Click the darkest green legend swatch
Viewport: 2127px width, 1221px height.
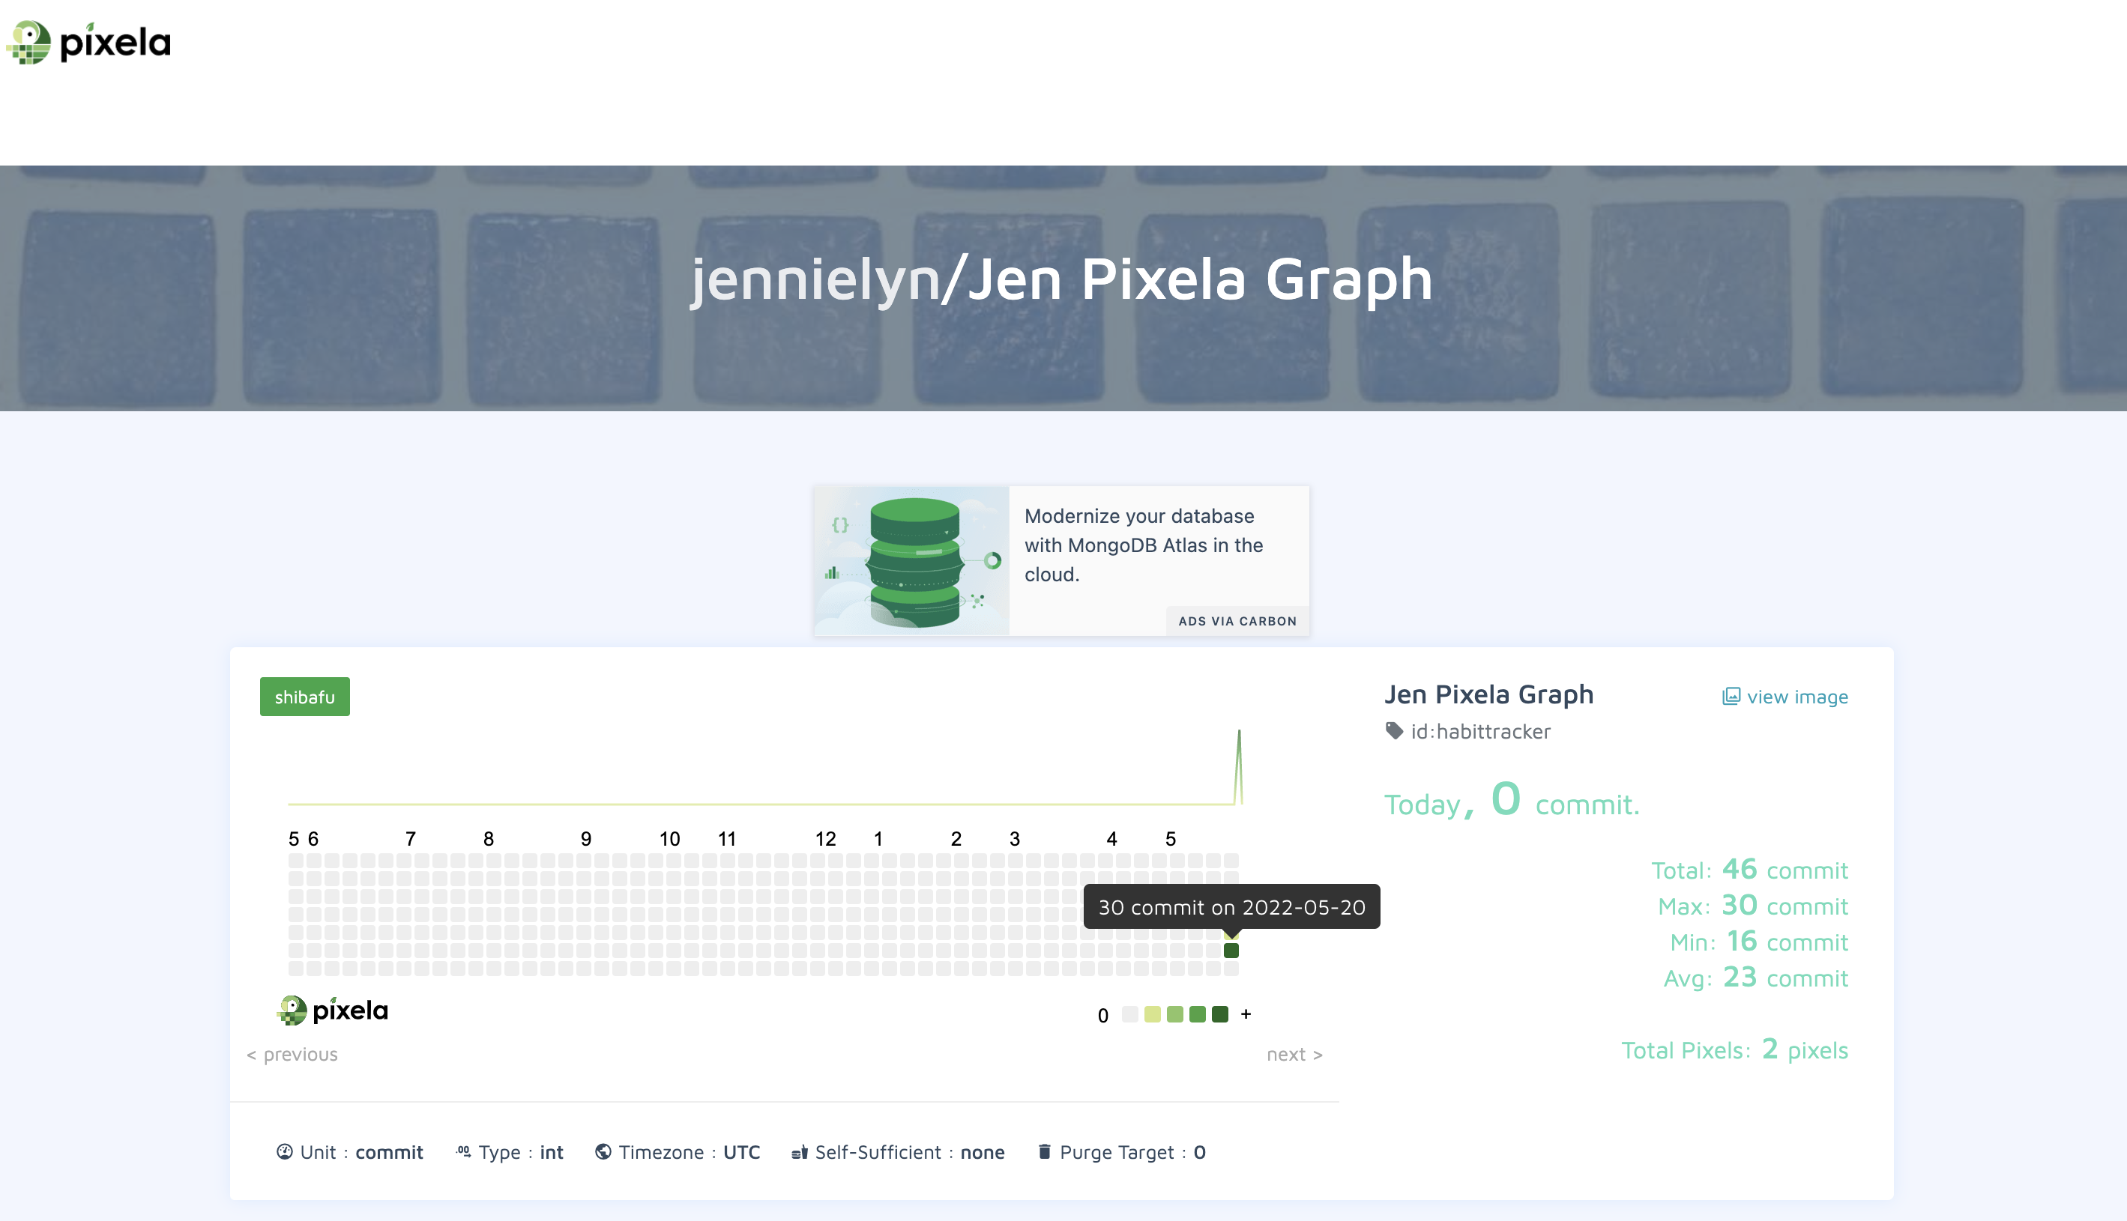pyautogui.click(x=1221, y=1015)
